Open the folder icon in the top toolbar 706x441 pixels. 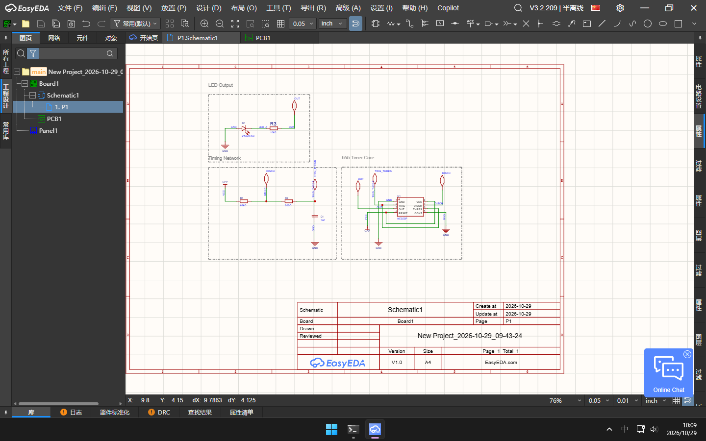tap(26, 24)
